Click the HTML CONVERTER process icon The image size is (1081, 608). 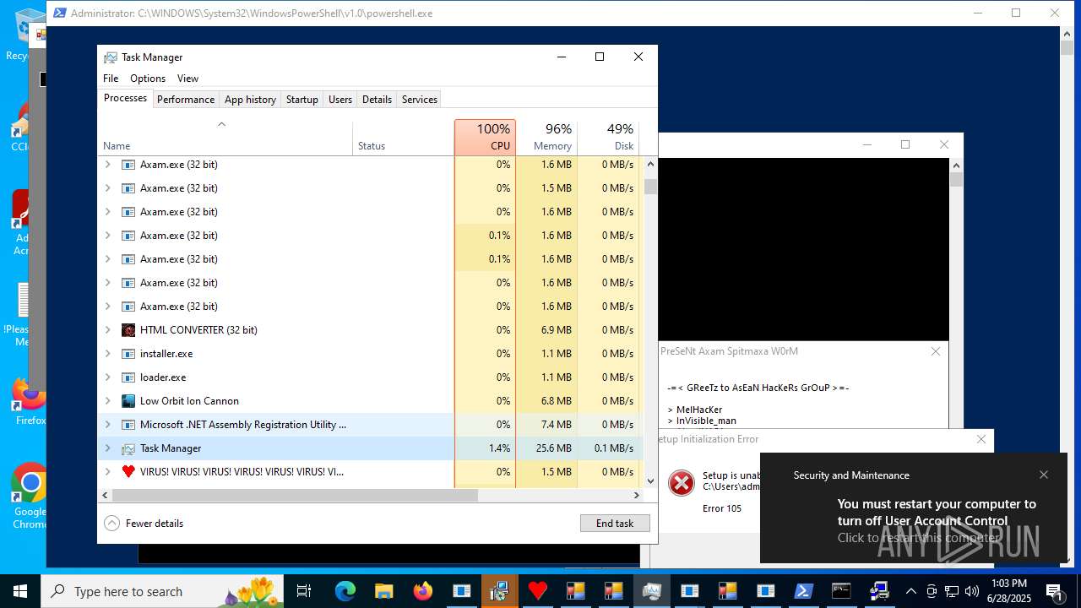pyautogui.click(x=128, y=330)
